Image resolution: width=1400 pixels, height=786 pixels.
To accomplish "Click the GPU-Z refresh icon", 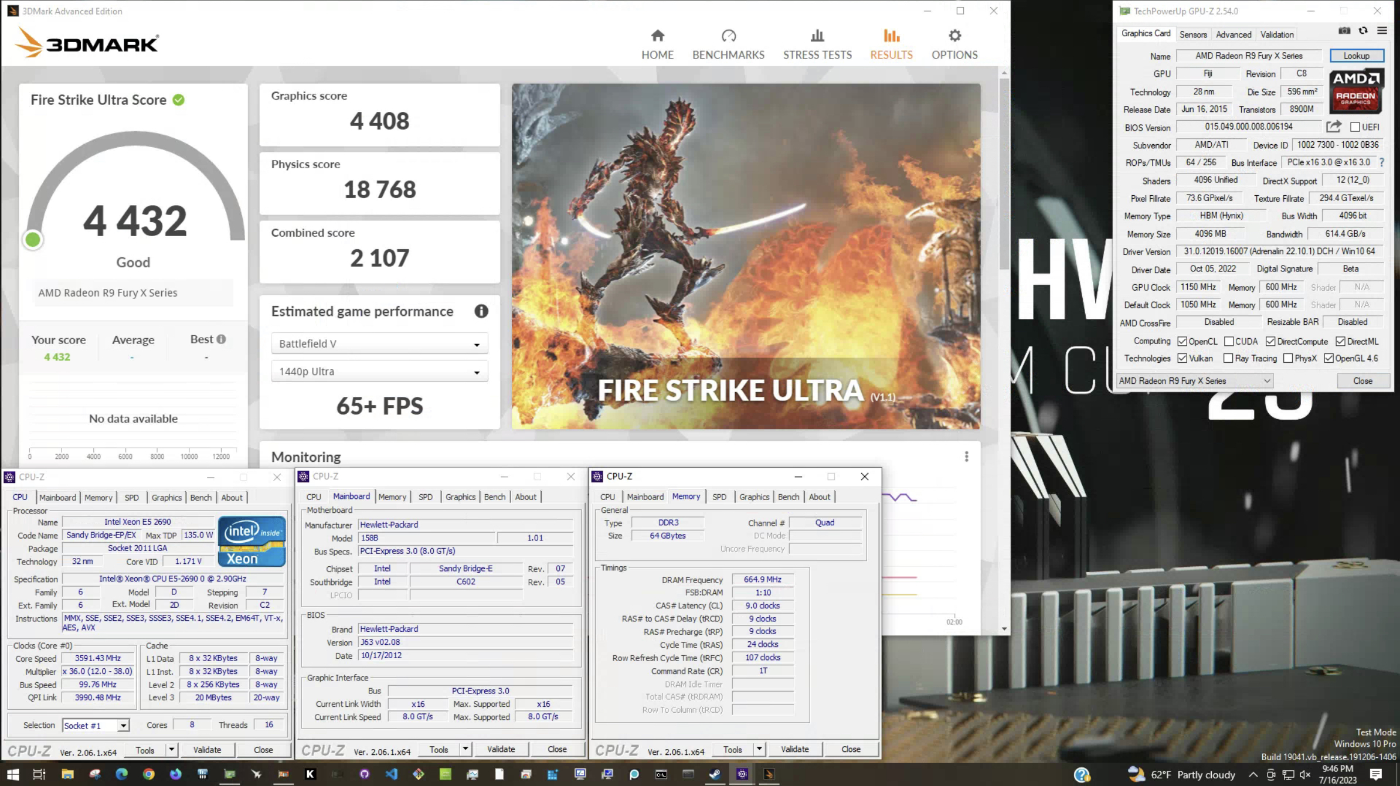I will (1363, 31).
